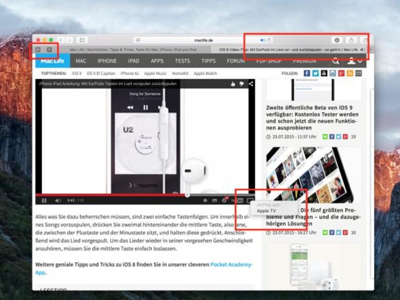Open the Apple Watch theme link
400x300 pixels.
[205, 73]
